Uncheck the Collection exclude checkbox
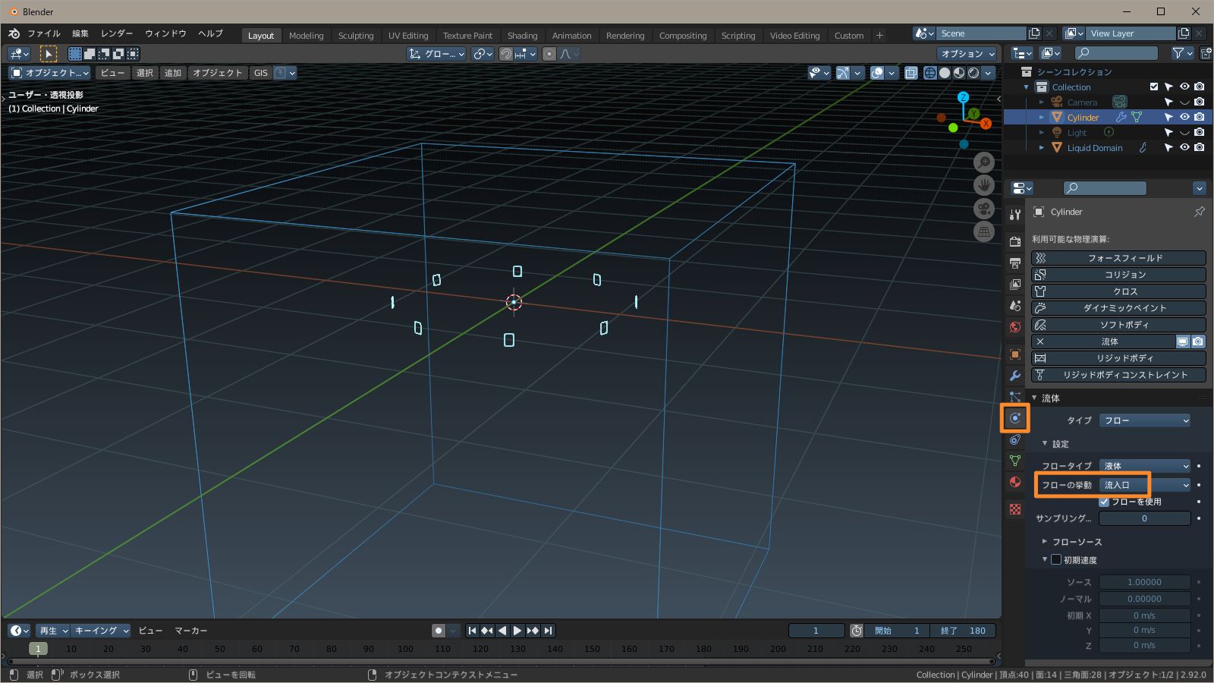The height and width of the screenshot is (683, 1214). 1154,87
